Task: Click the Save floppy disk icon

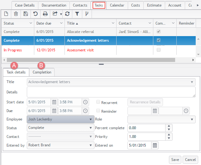Action: coord(26,14)
